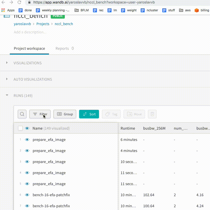Open the 'billing' bookmark
The image size is (210, 210).
click(202, 10)
